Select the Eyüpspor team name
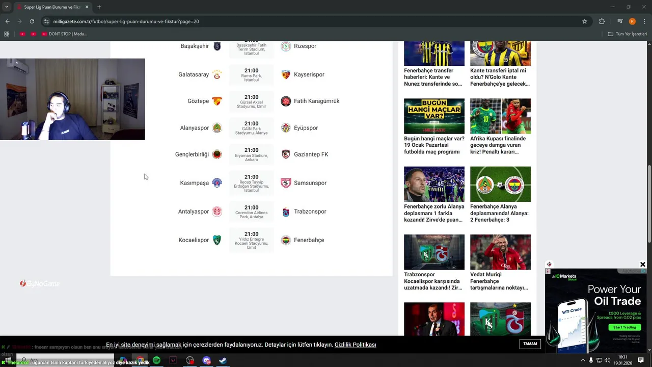The width and height of the screenshot is (652, 367). (306, 128)
